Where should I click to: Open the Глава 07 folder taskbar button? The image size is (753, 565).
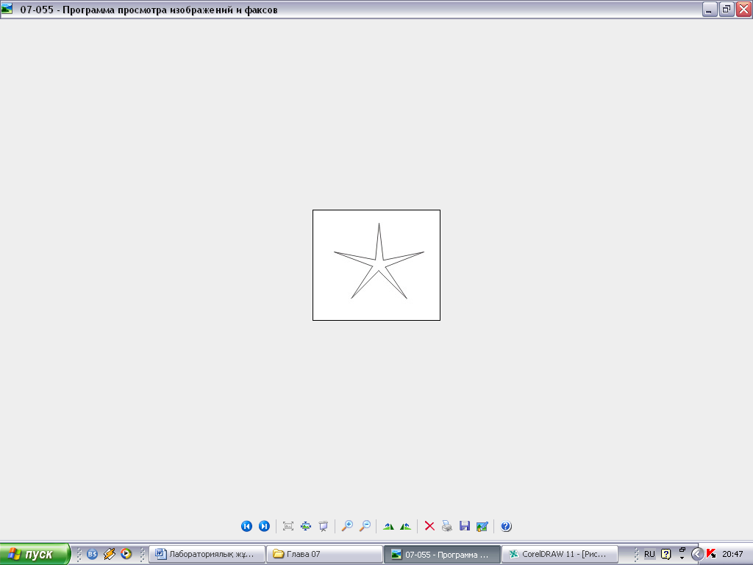coord(324,554)
